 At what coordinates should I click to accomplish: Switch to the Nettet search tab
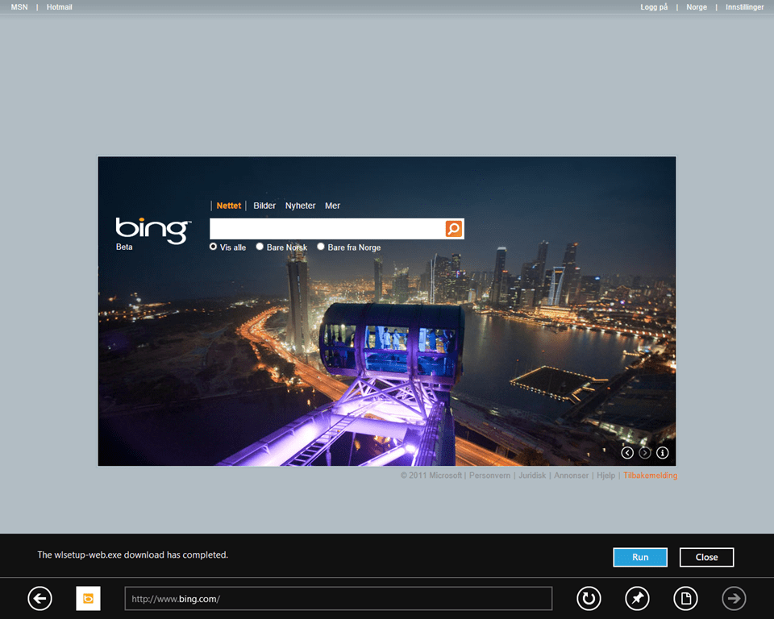coord(228,206)
